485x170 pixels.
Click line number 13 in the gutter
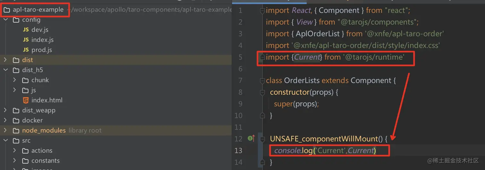click(x=238, y=150)
